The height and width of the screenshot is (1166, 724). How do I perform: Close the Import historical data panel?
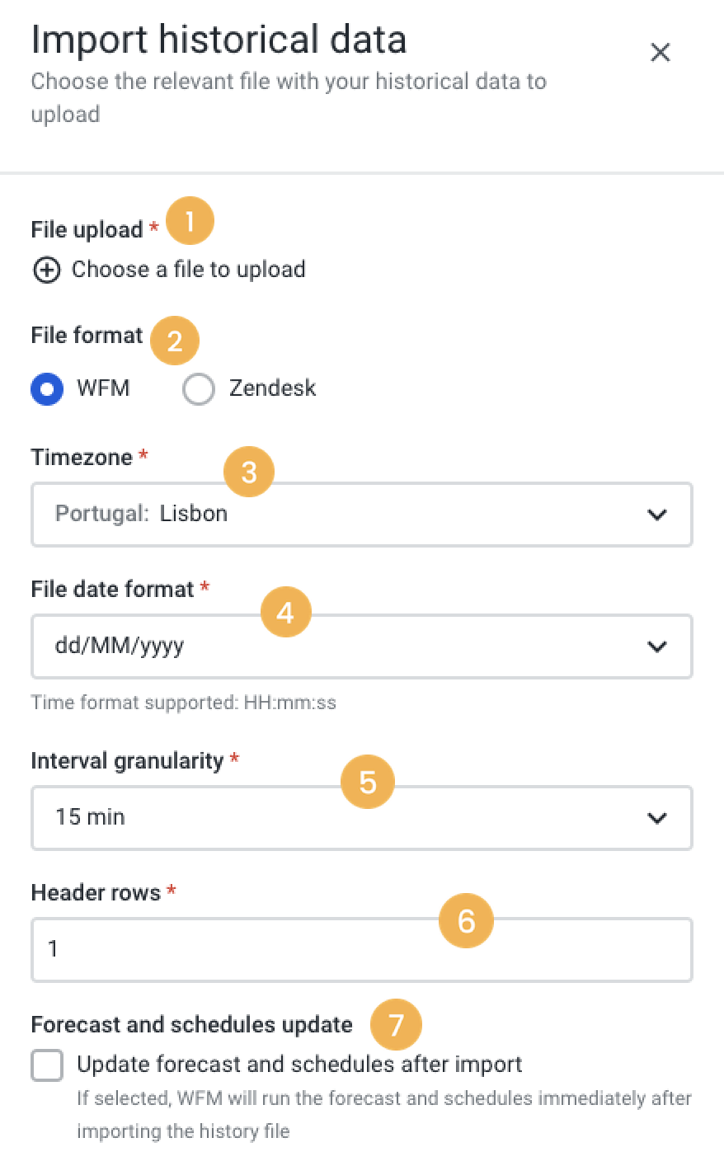660,53
